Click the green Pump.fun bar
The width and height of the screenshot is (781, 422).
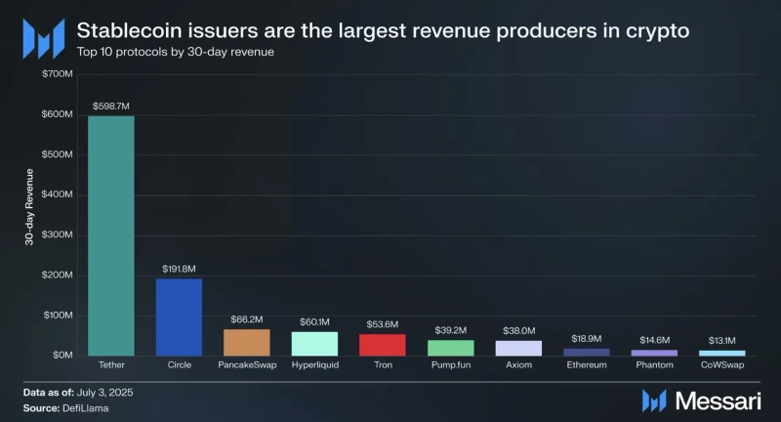pos(450,348)
